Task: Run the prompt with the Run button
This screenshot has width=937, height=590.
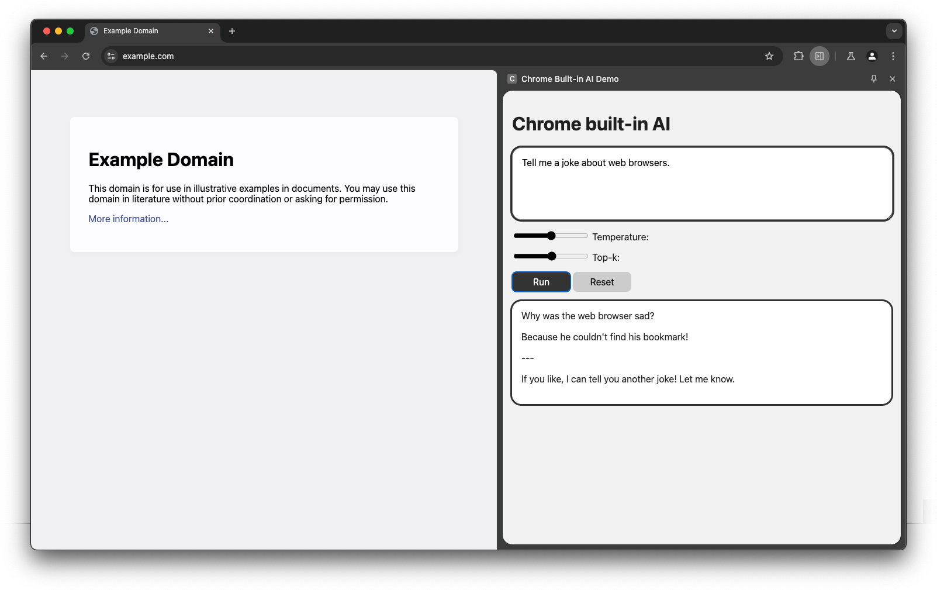Action: tap(541, 282)
